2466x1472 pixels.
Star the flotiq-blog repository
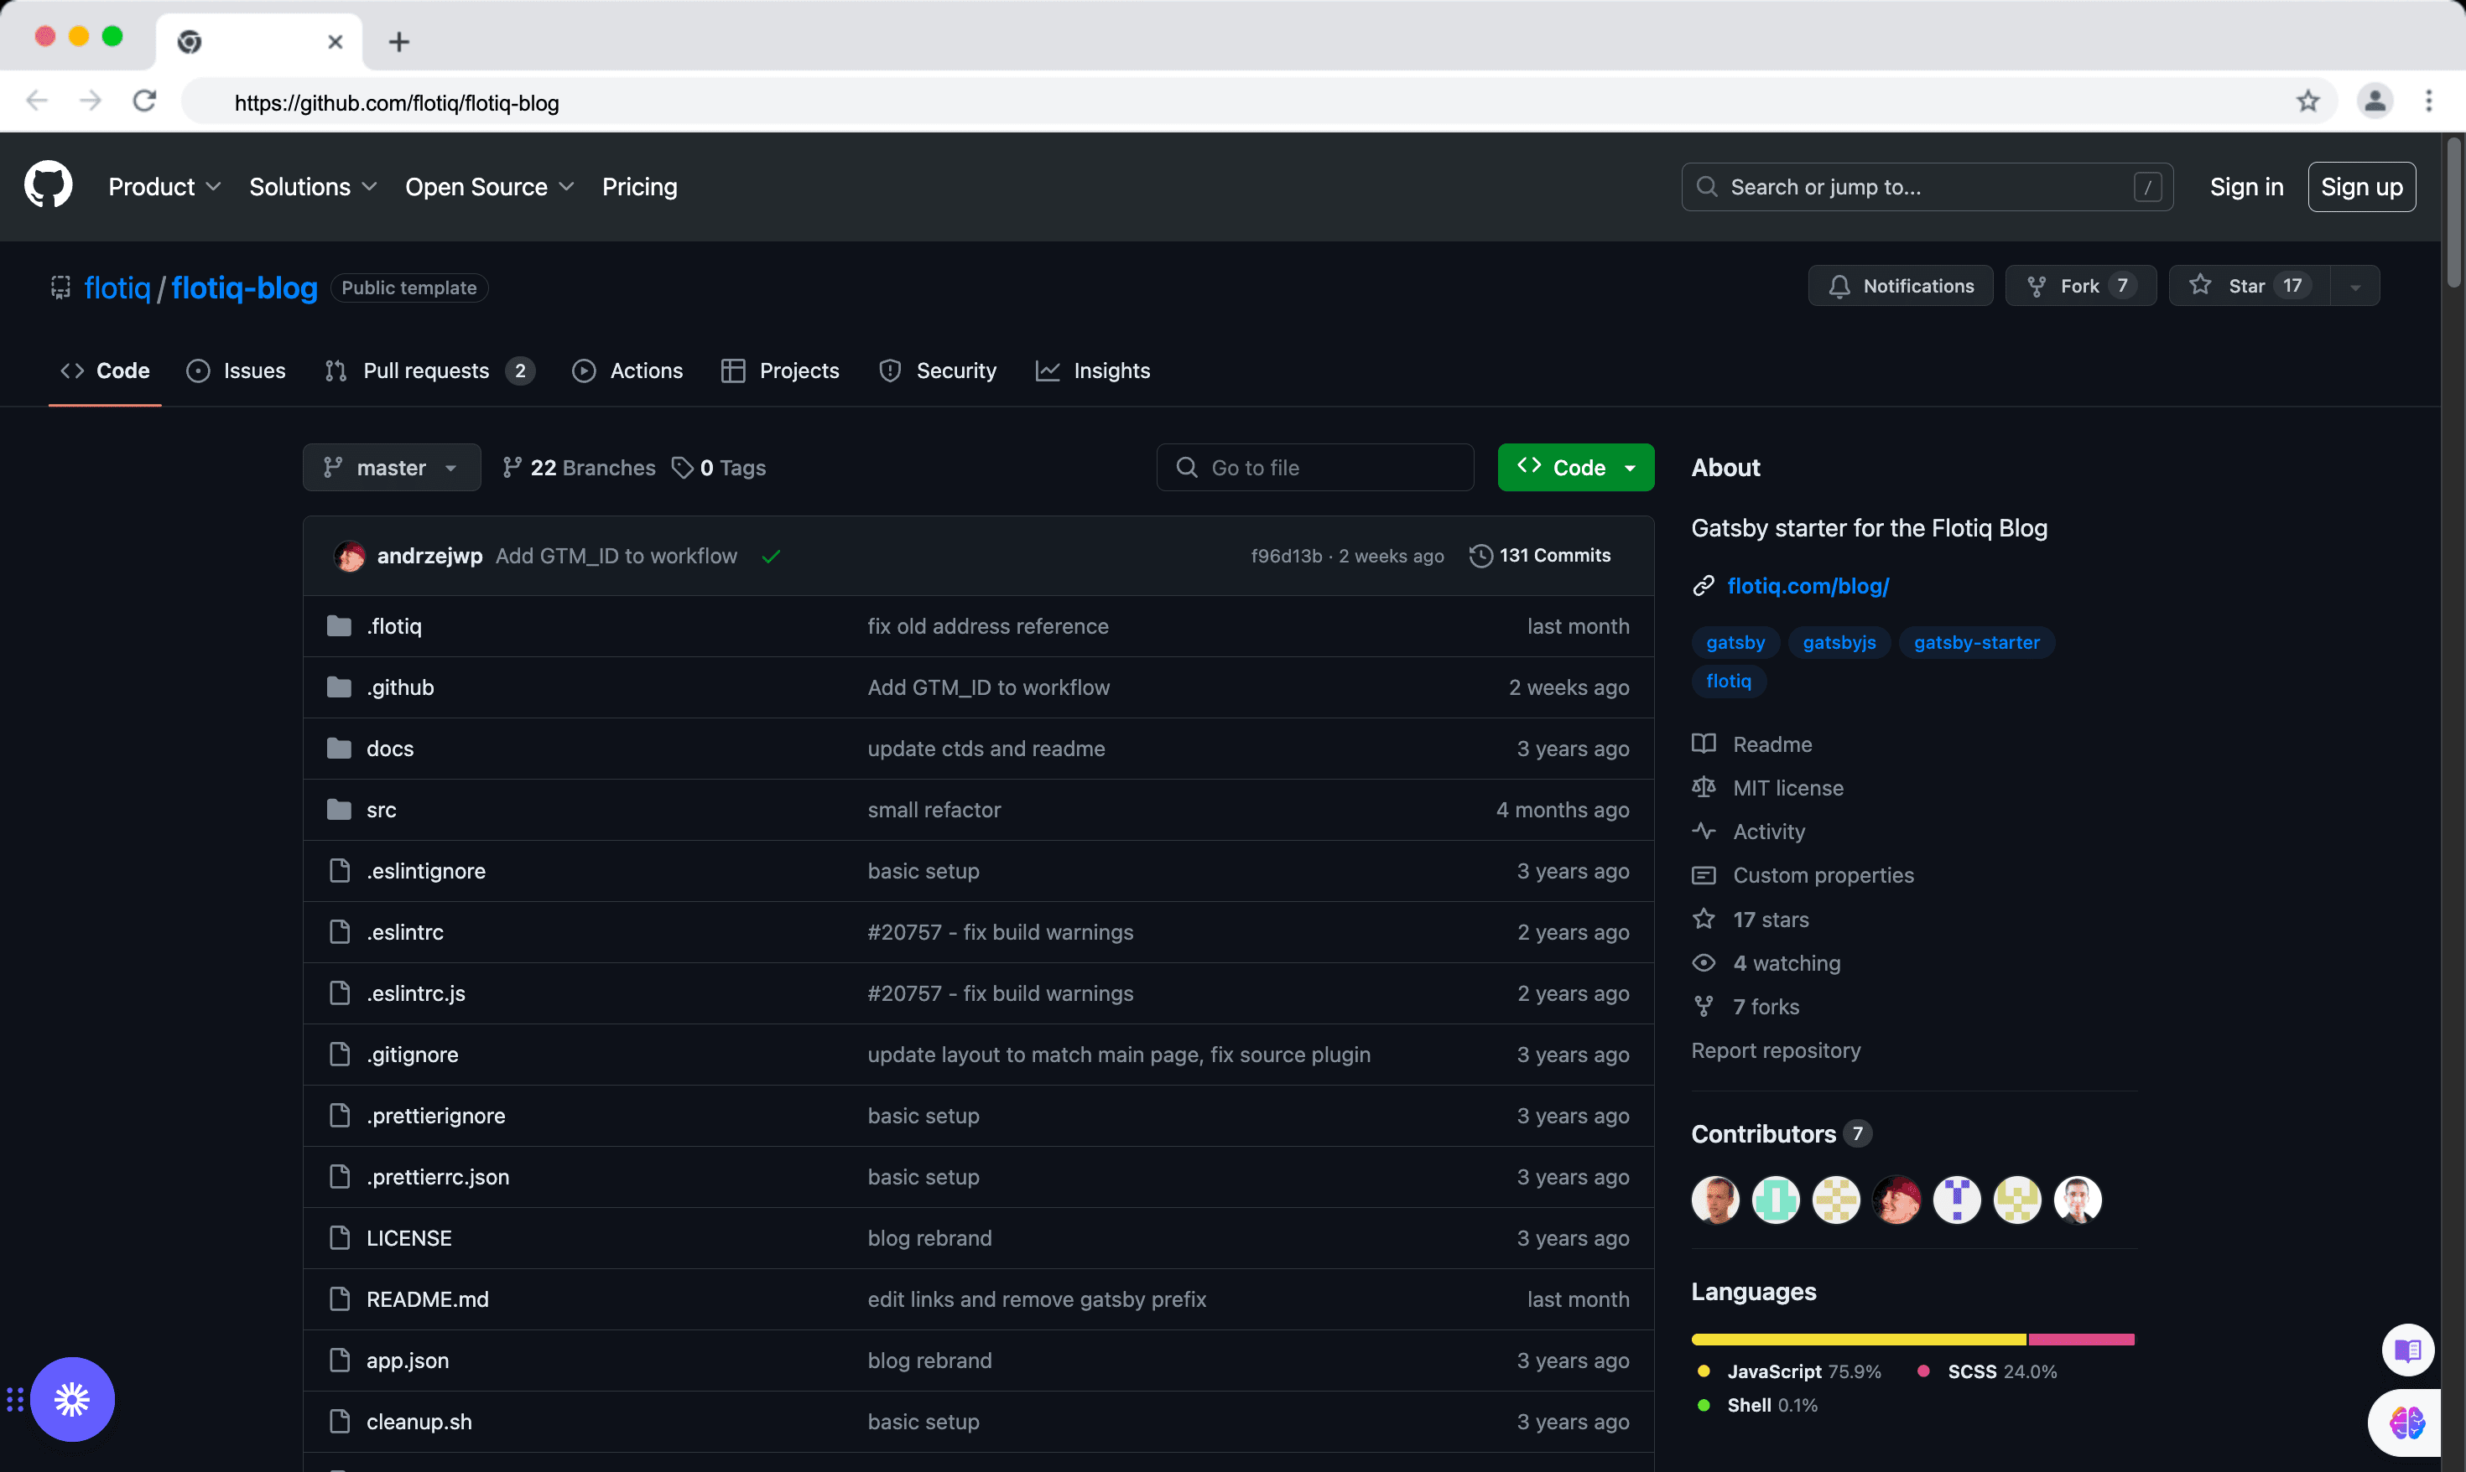[2249, 286]
